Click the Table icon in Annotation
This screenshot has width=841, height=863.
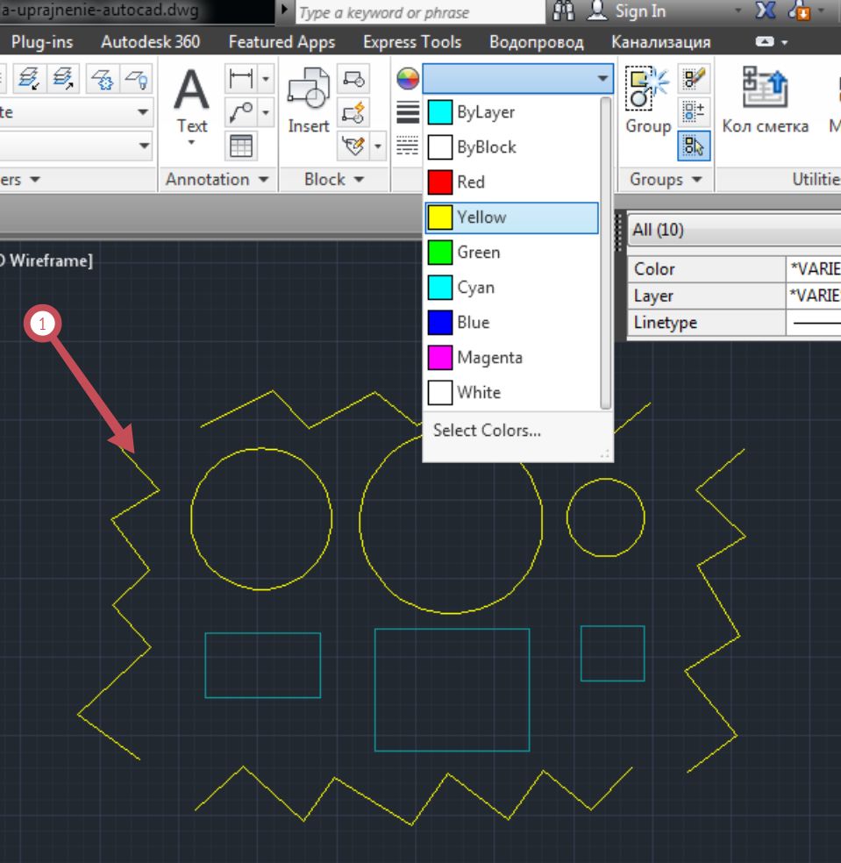click(x=241, y=146)
